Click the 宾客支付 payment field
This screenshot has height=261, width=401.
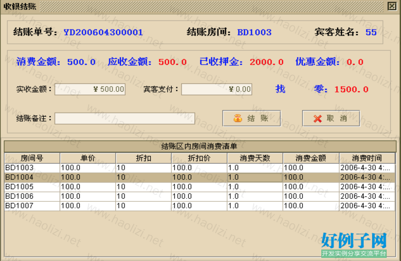(x=216, y=89)
